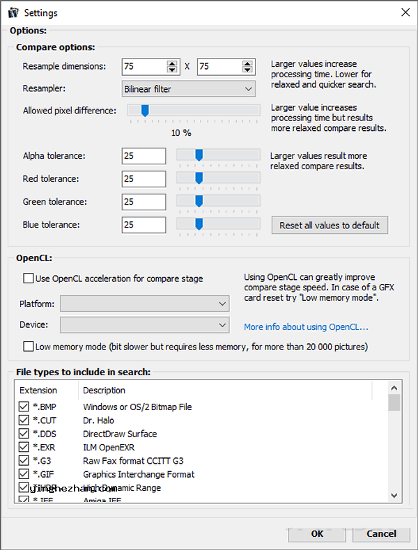This screenshot has width=418, height=550.
Task: Open More info about using OpenCL link
Action: [x=306, y=327]
